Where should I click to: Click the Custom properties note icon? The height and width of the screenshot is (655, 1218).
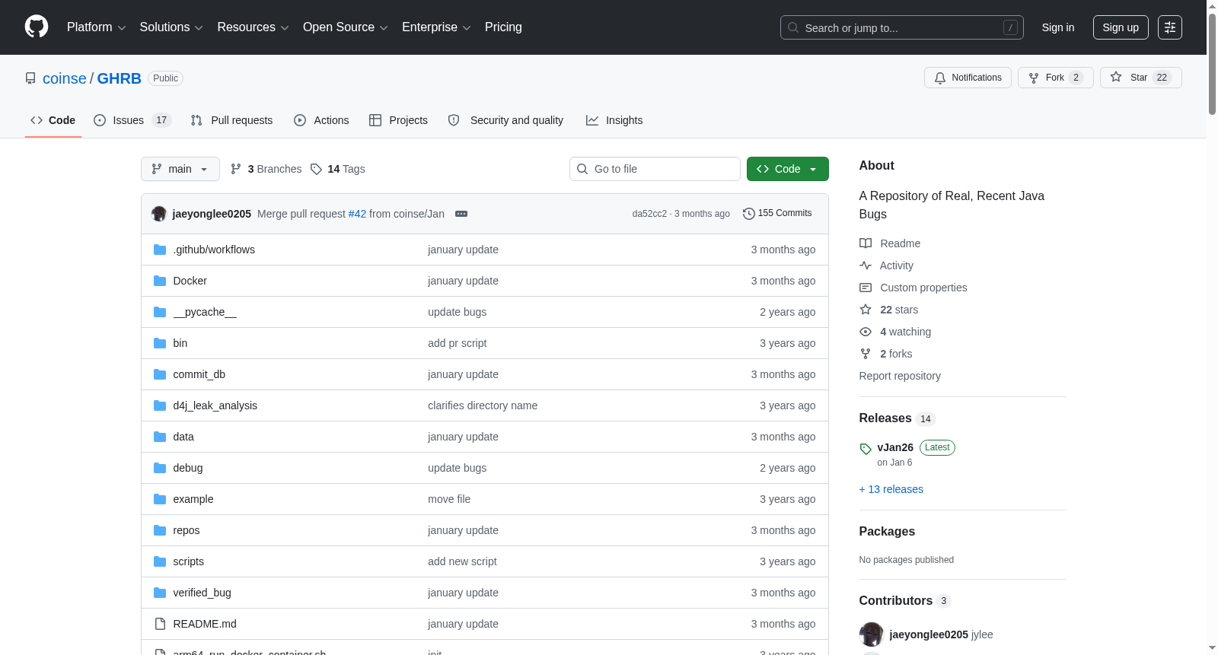tap(866, 288)
